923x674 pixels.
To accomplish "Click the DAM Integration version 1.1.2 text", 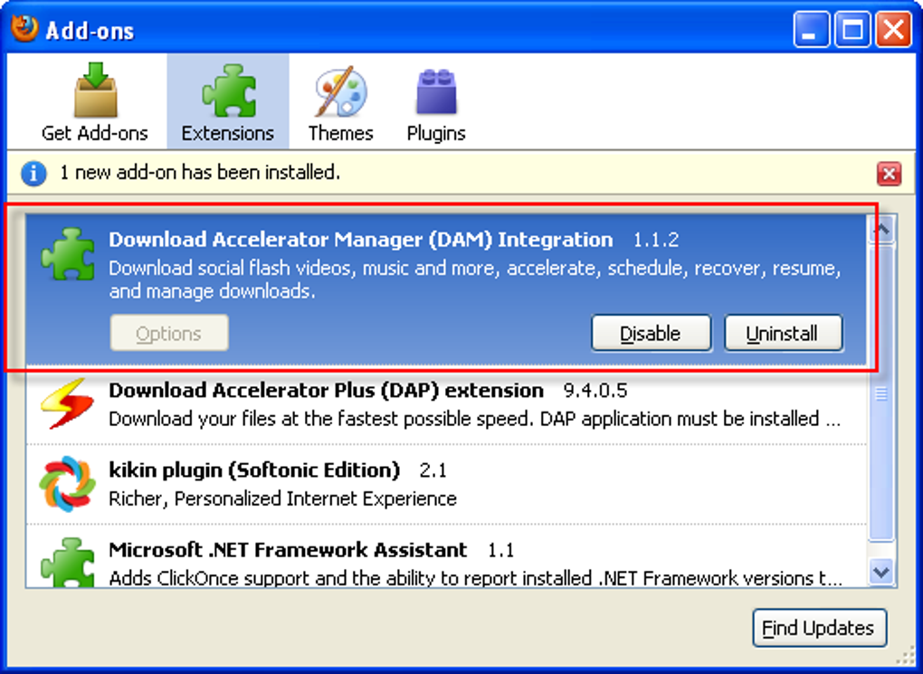I will click(x=656, y=240).
